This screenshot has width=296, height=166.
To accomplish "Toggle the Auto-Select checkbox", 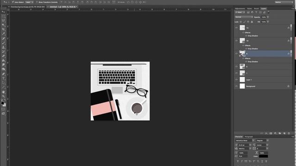I will tap(13, 2).
